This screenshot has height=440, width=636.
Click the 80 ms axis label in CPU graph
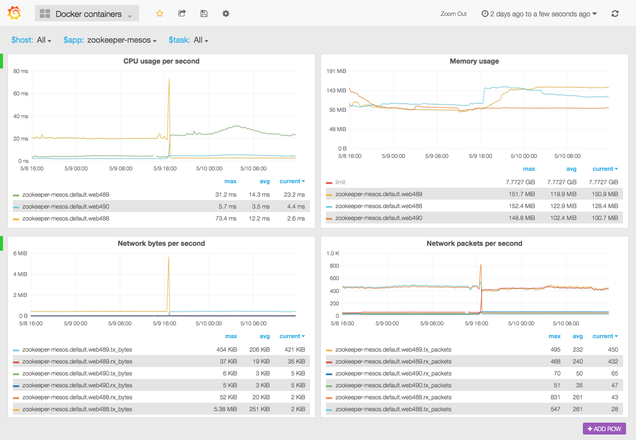(20, 71)
